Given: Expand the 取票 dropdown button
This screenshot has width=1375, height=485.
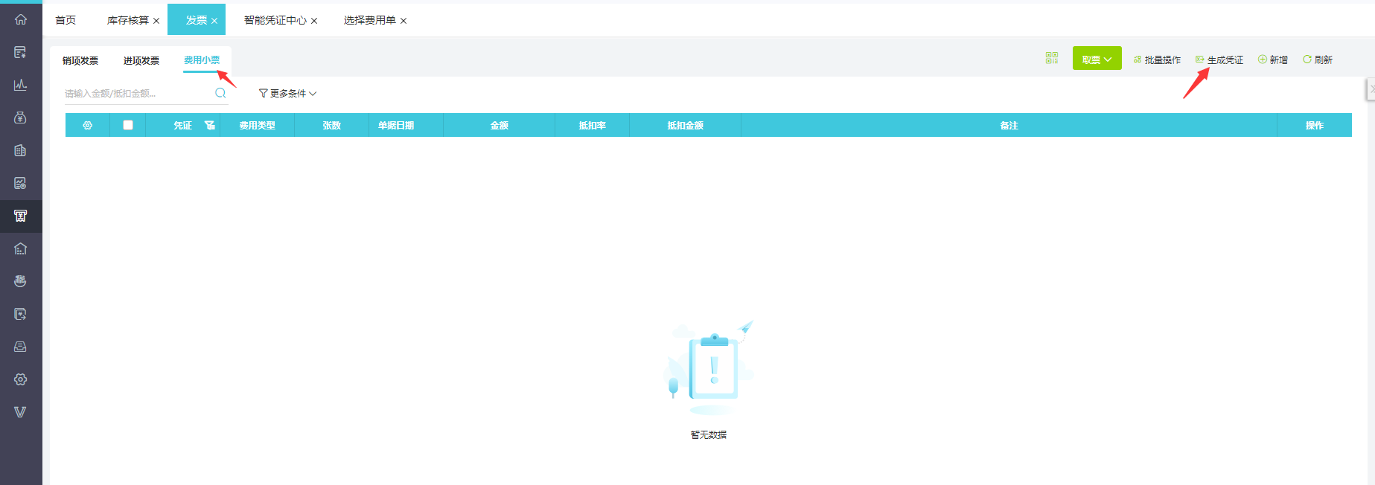Looking at the screenshot, I should pyautogui.click(x=1097, y=60).
